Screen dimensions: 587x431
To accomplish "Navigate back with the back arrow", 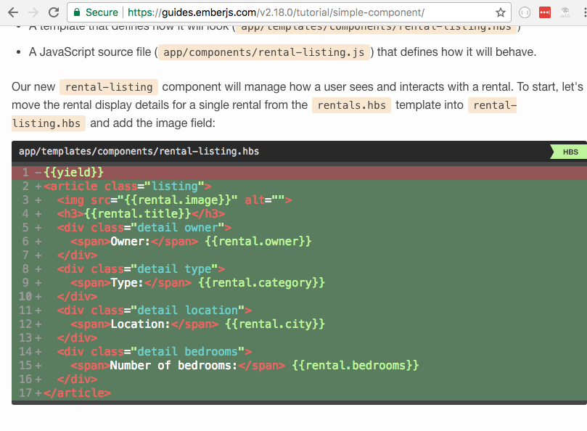I will (x=13, y=12).
